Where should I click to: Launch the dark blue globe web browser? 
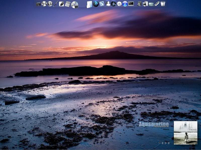pos(96,4)
